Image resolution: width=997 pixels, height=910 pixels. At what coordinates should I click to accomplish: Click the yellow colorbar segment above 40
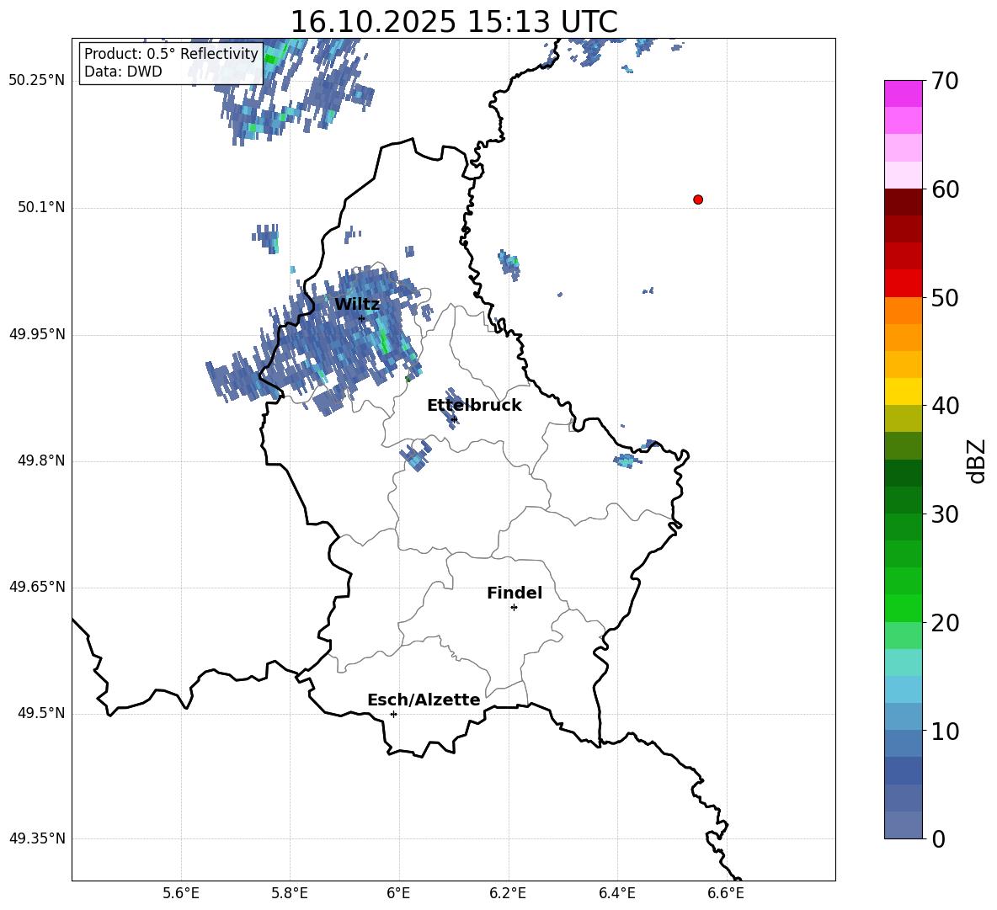click(903, 391)
